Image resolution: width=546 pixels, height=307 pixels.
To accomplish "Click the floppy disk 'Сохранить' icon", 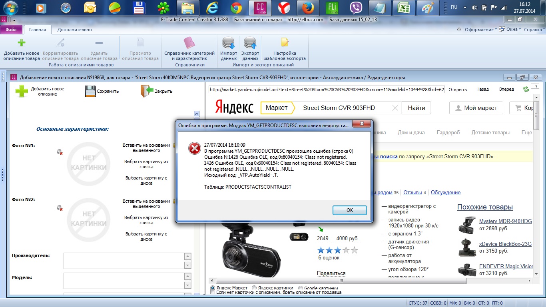I will pyautogui.click(x=90, y=91).
